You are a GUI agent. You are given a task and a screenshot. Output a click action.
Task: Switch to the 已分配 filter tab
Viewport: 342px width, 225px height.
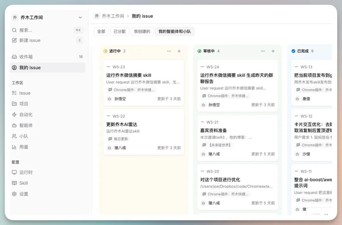pos(120,31)
